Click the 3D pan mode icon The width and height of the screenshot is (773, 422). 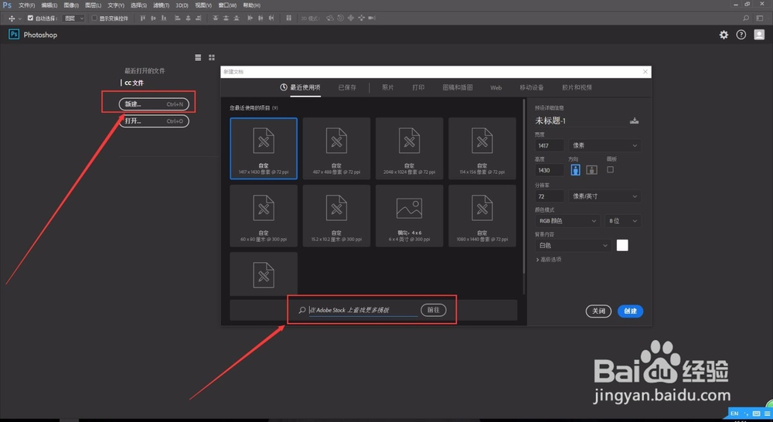pos(351,19)
